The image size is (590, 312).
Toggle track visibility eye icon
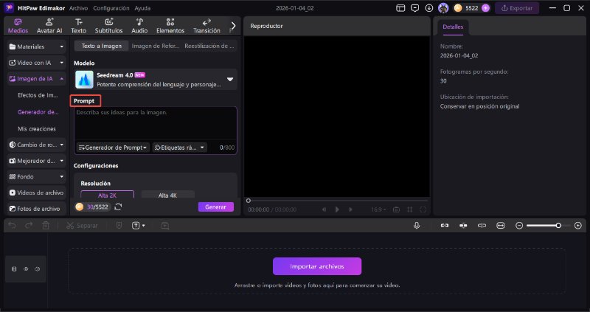point(26,269)
